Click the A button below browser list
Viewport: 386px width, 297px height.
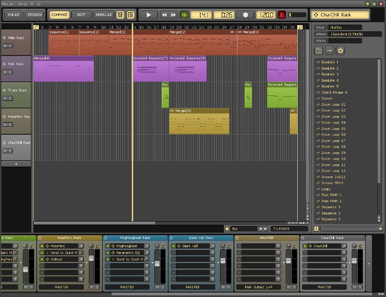(317, 229)
